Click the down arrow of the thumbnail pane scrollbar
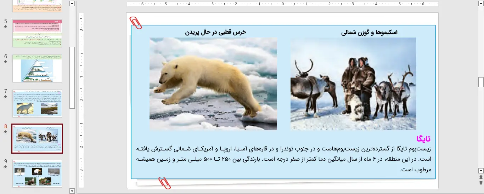 click(x=72, y=191)
